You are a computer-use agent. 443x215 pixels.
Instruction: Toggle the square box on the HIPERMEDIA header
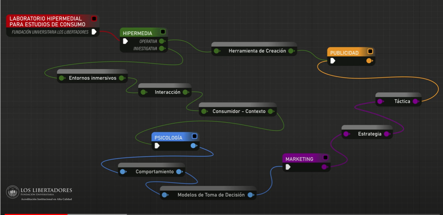point(162,32)
